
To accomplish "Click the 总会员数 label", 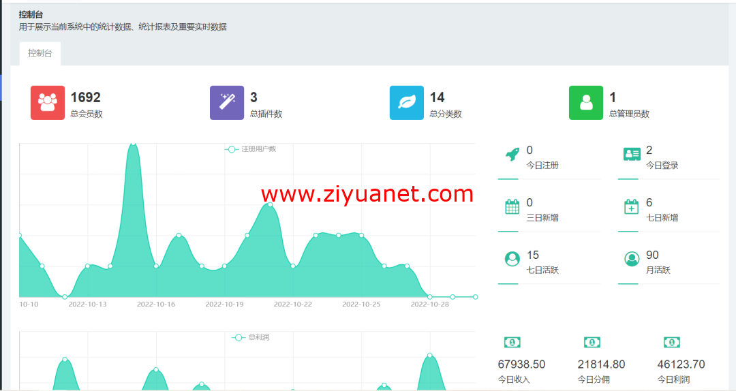I will [87, 114].
